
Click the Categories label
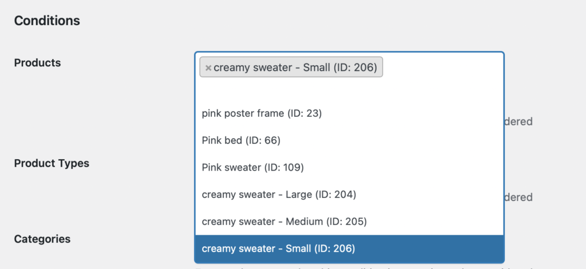(42, 239)
